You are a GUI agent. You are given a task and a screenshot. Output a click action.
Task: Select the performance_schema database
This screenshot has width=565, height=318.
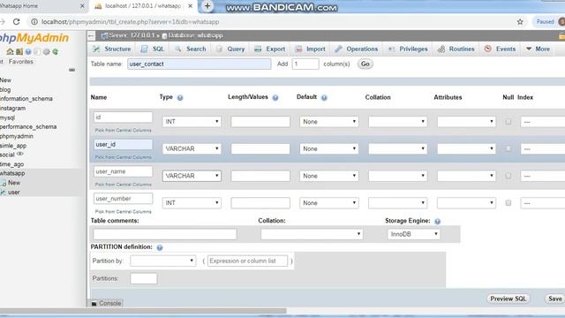[28, 127]
